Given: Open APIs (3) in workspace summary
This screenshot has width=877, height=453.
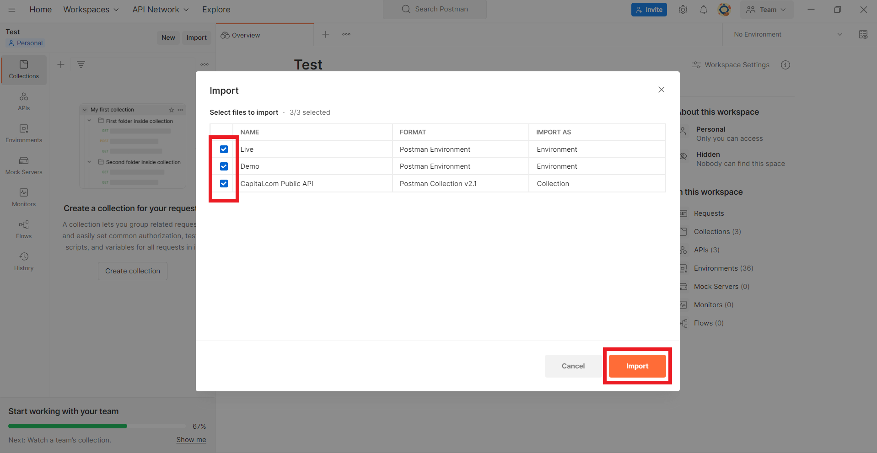Looking at the screenshot, I should 706,250.
